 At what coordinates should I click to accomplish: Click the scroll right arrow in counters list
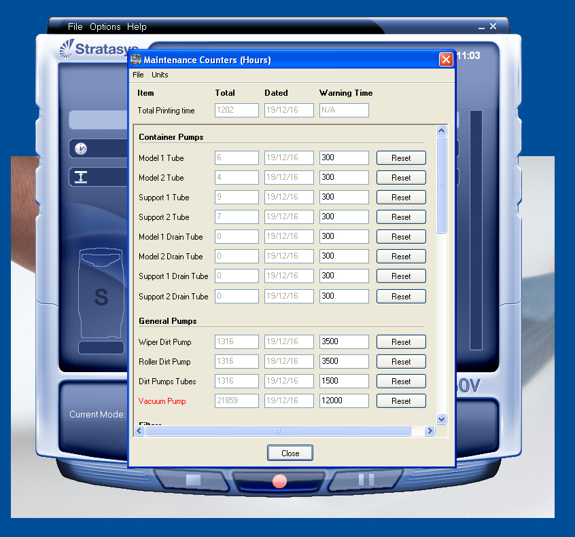click(x=430, y=431)
